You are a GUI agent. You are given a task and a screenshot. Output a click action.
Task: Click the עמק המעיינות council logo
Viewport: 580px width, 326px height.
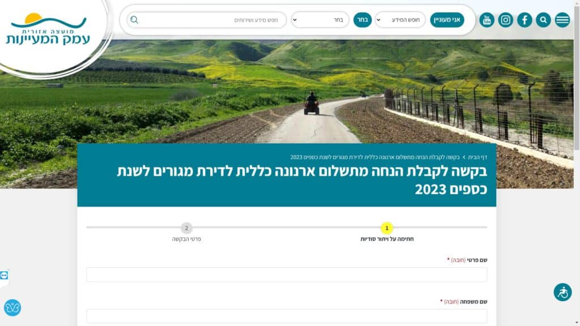(48, 32)
